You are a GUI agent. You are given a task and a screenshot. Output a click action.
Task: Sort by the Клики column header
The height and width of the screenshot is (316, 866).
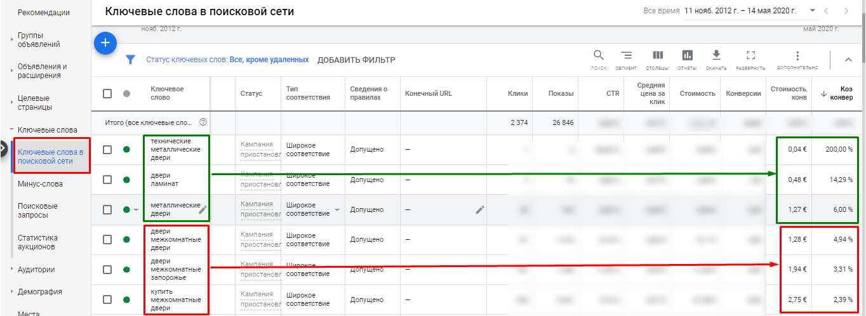pyautogui.click(x=517, y=93)
